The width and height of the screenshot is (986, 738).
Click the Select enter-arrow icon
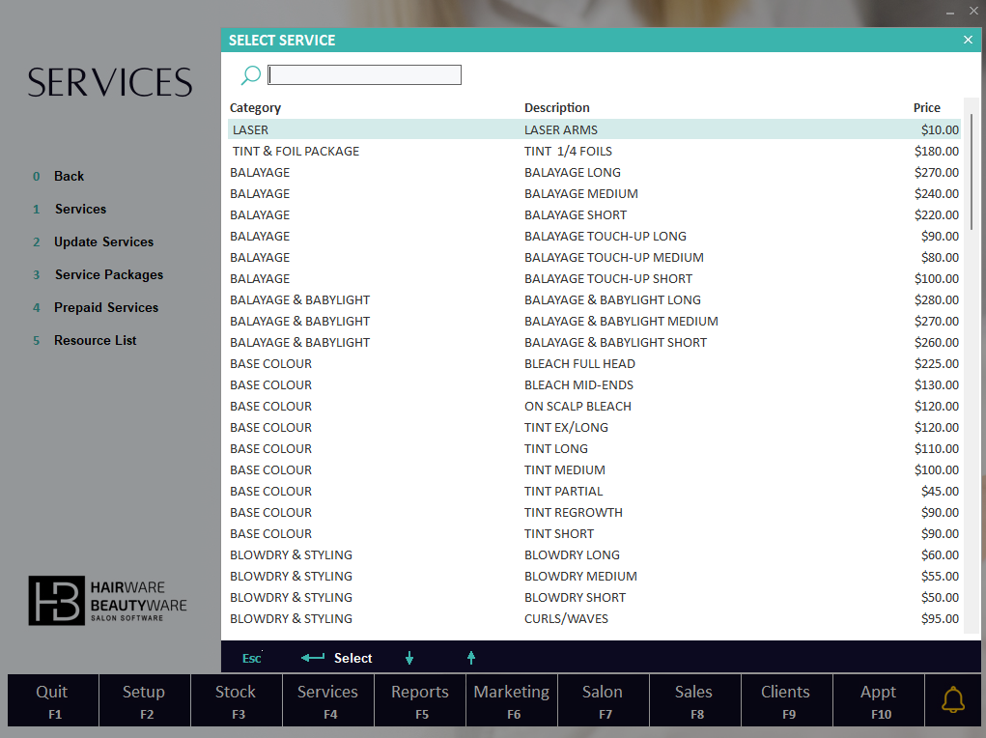[x=313, y=658]
